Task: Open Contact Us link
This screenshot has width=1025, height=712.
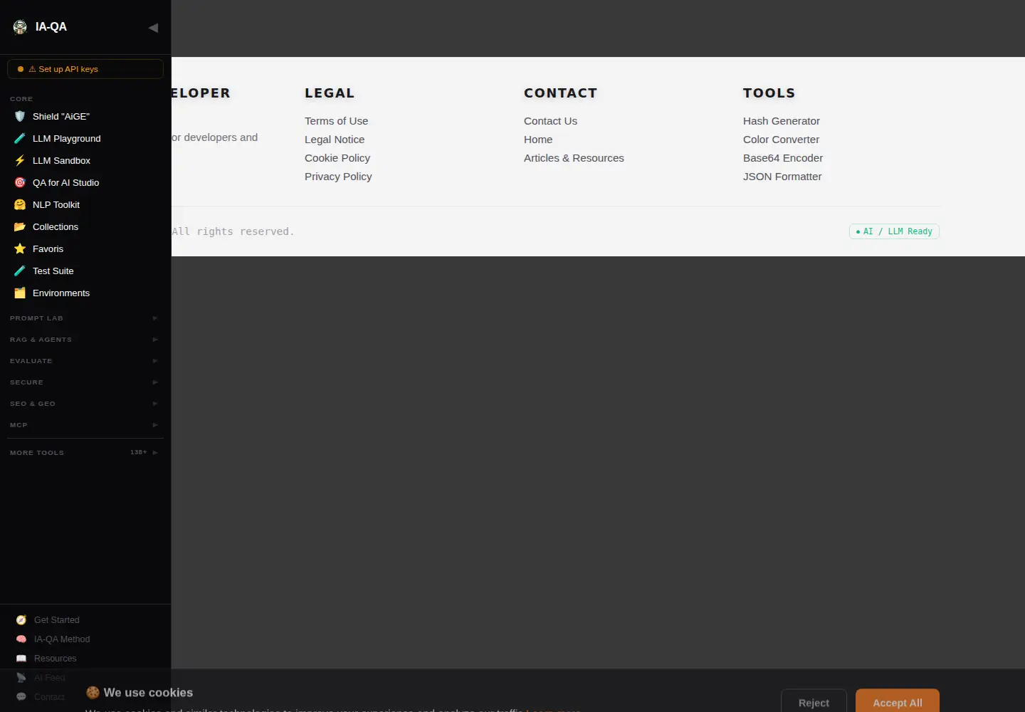Action: [551, 121]
